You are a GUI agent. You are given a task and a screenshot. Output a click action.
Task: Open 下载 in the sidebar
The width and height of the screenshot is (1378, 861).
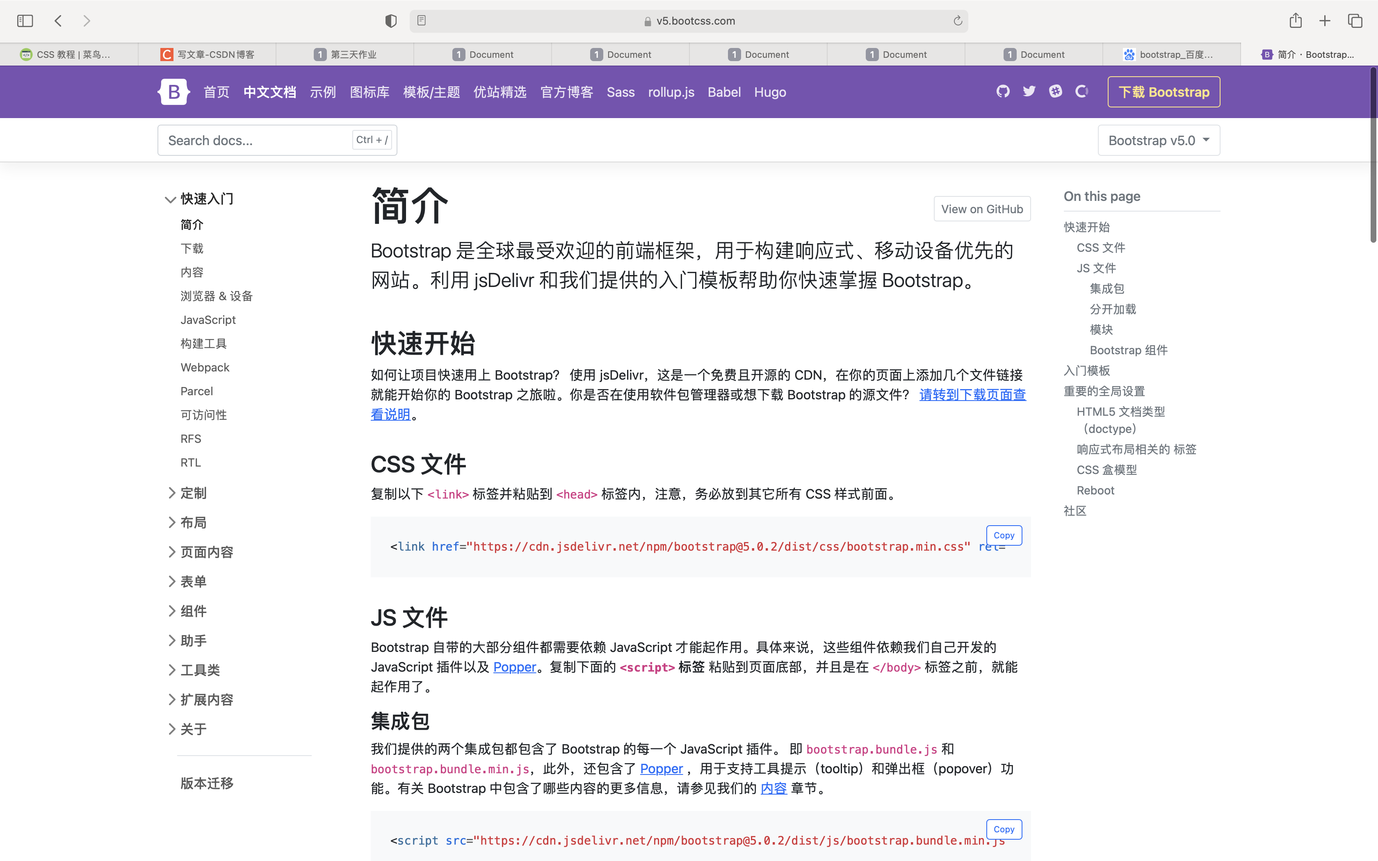192,248
